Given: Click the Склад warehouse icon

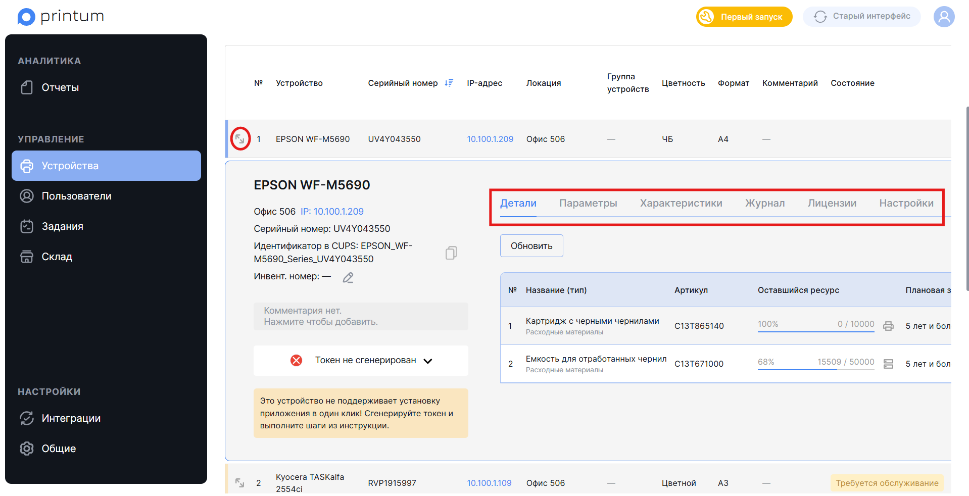Looking at the screenshot, I should click(27, 257).
